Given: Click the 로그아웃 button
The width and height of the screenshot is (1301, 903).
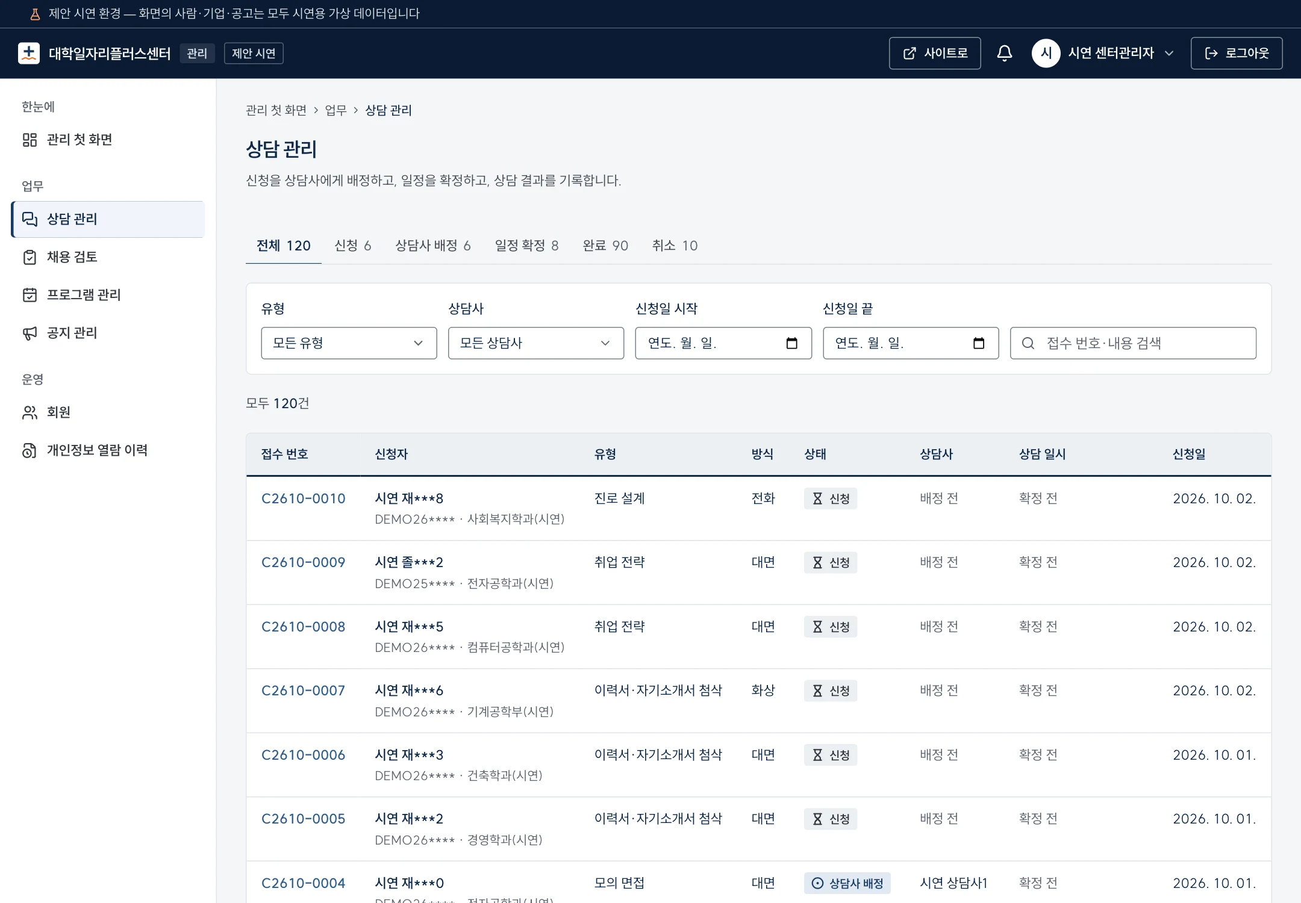Looking at the screenshot, I should (x=1237, y=54).
